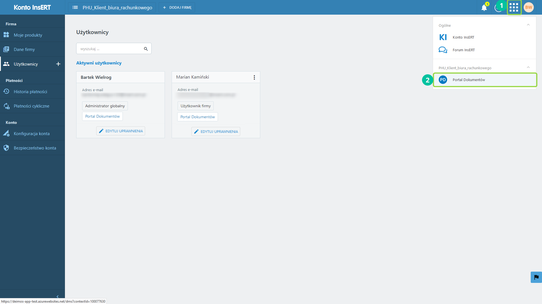
Task: Click the wyszukaj search field
Action: click(114, 48)
